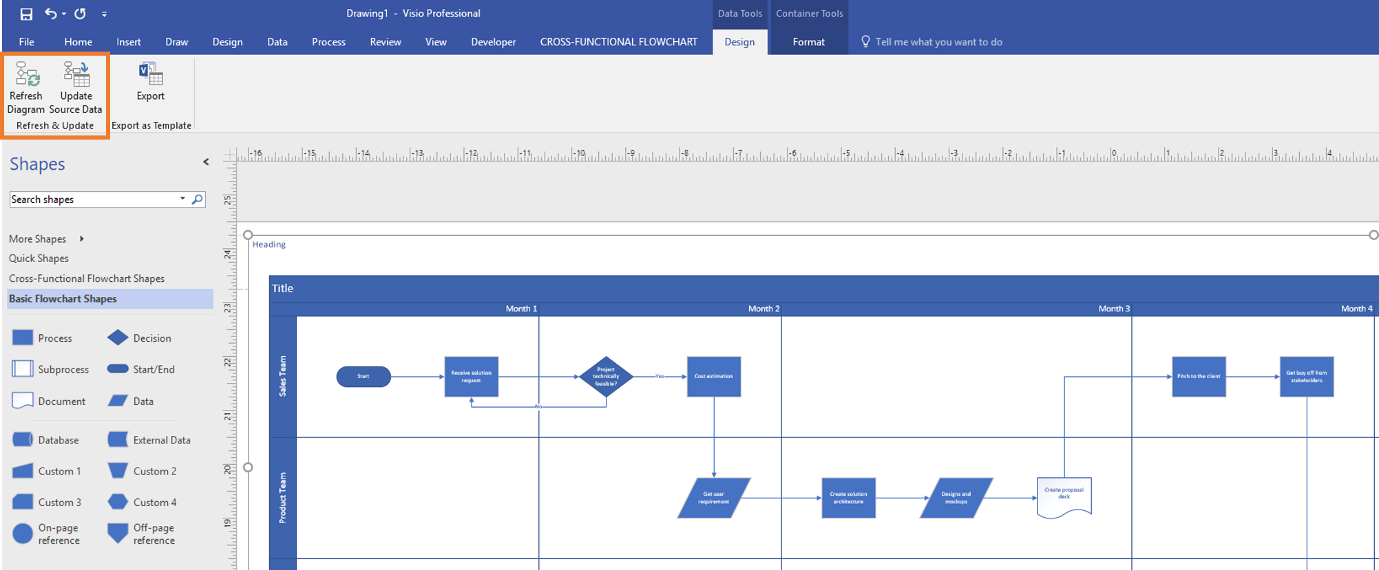This screenshot has width=1379, height=570.
Task: Collapse the Shapes pane with the arrow
Action: pos(206,162)
